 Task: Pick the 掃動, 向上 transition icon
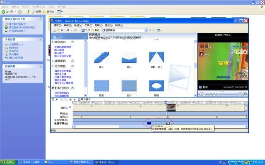(x=156, y=58)
